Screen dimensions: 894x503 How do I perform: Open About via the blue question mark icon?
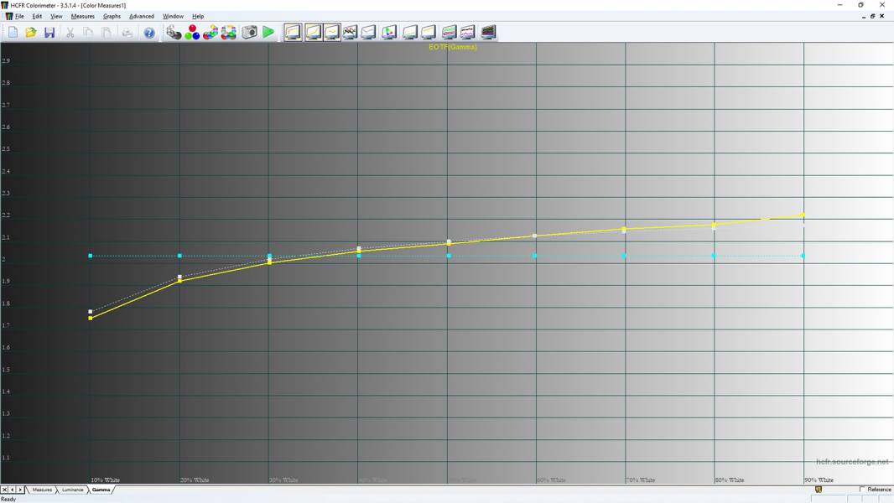[148, 33]
